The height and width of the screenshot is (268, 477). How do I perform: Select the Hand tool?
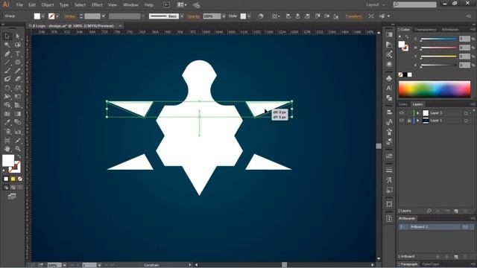(7, 149)
